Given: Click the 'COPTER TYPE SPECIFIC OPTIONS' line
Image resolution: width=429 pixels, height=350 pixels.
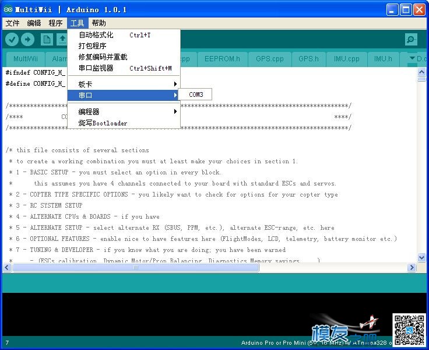Looking at the screenshot, I should (x=174, y=194).
